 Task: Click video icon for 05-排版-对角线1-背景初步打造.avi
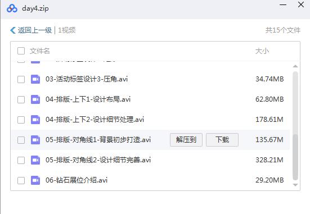click(35, 140)
